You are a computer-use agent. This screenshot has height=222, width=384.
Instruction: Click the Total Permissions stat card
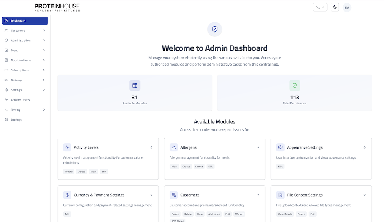coord(295,93)
